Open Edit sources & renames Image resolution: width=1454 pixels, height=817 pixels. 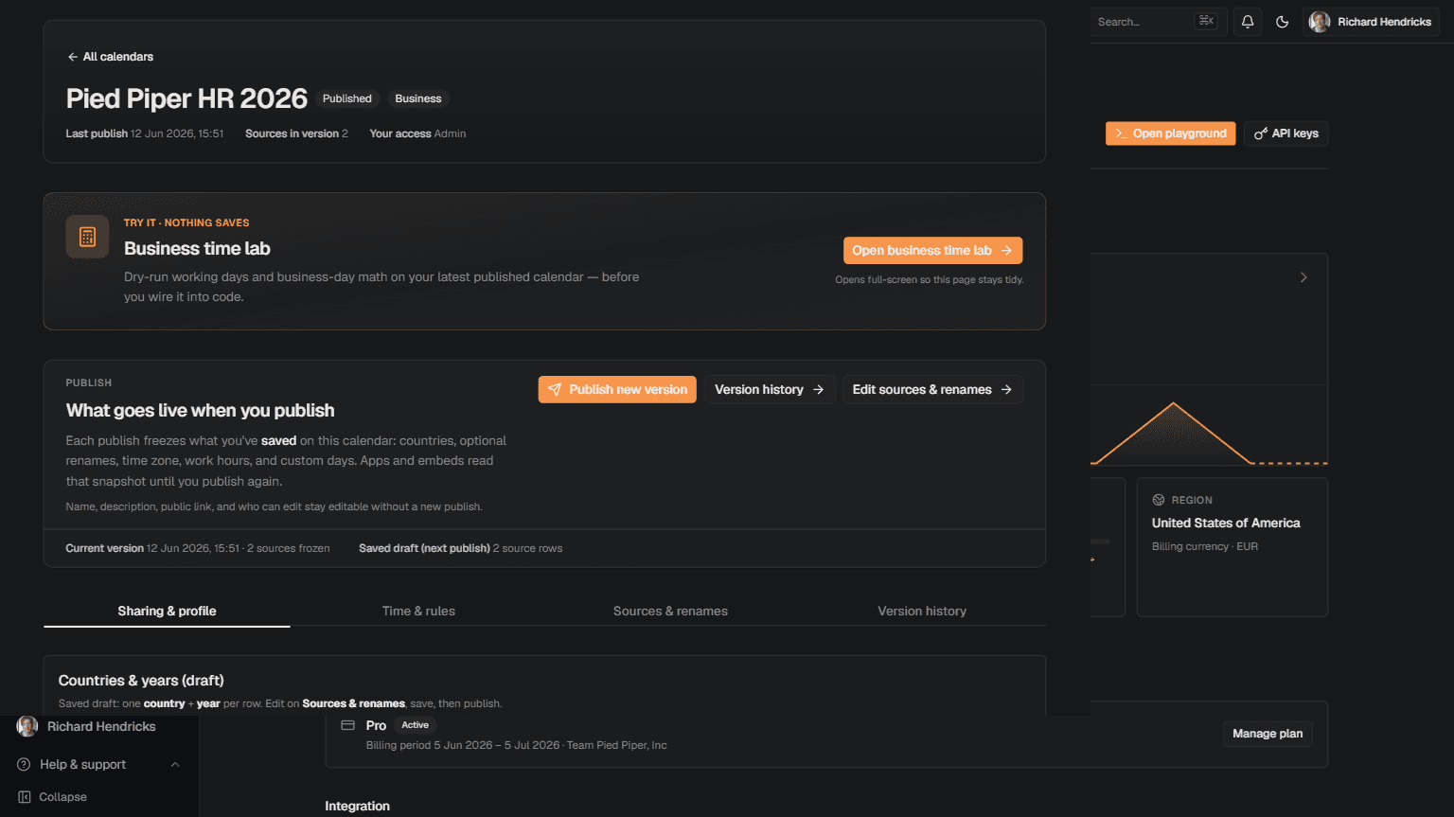(932, 389)
